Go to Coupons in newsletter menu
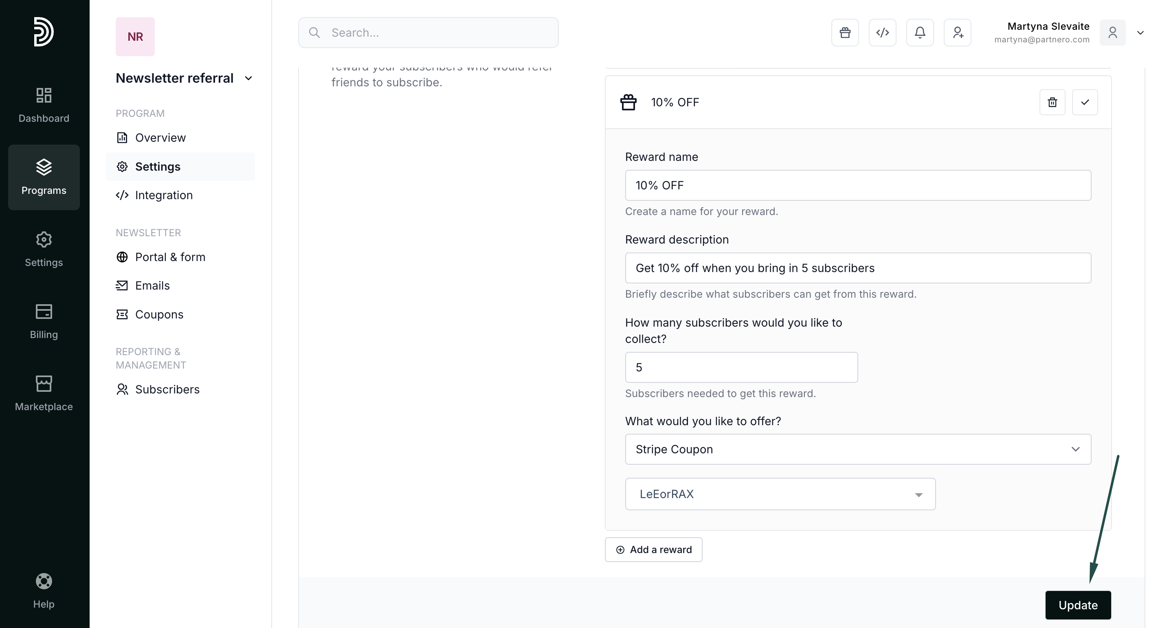 pyautogui.click(x=159, y=314)
